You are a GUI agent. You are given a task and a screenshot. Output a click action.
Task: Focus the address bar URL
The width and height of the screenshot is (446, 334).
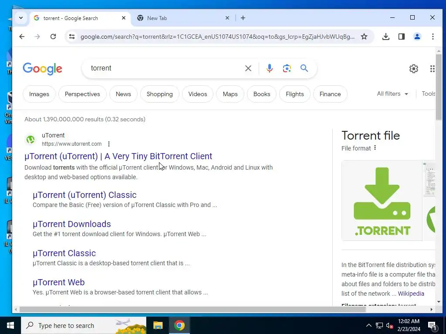click(217, 37)
